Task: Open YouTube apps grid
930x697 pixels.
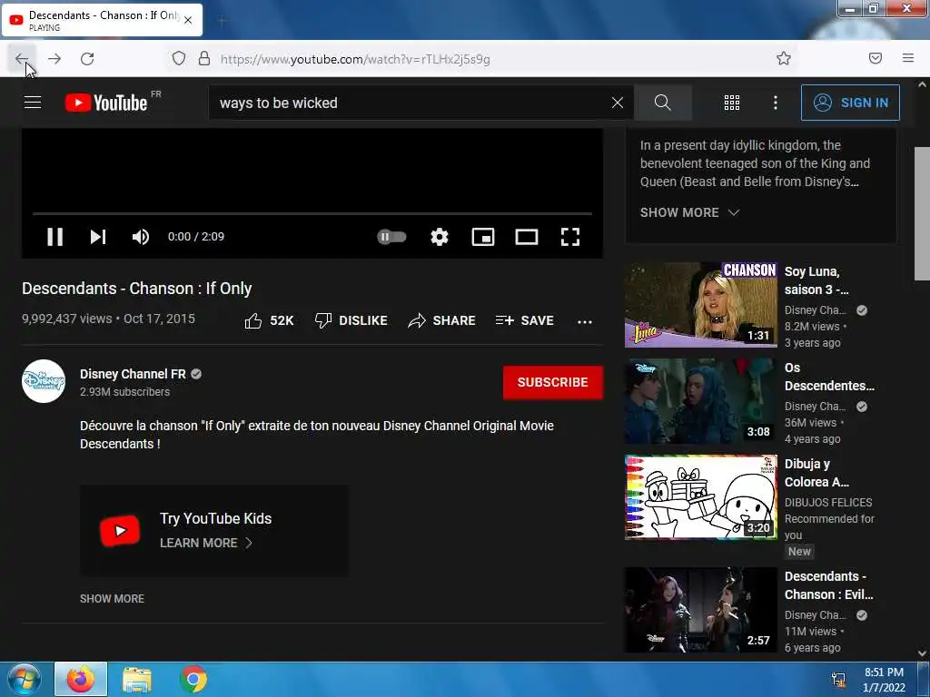Action: pos(732,103)
